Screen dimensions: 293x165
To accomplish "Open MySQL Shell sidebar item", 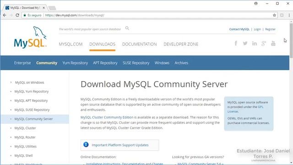I will (x=23, y=156).
